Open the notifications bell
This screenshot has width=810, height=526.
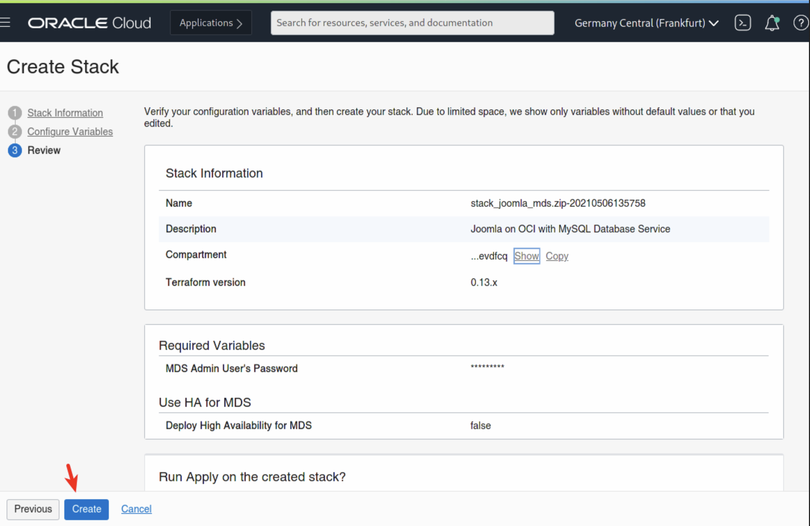(771, 23)
